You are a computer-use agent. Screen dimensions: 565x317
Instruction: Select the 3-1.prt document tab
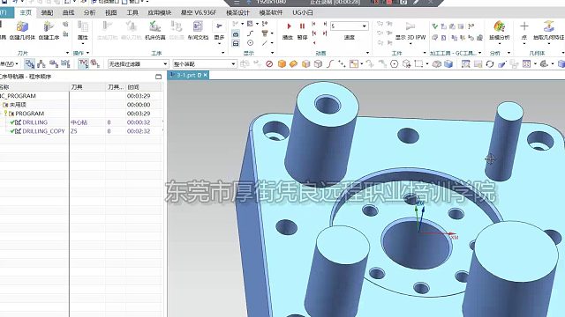click(186, 75)
